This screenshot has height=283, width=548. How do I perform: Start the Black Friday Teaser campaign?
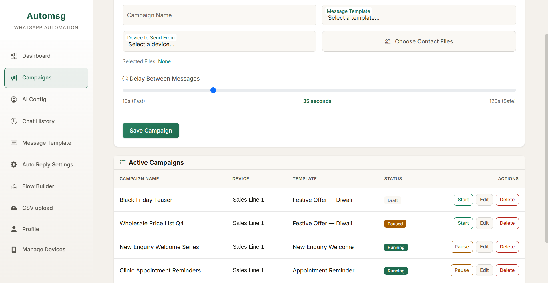pos(463,200)
